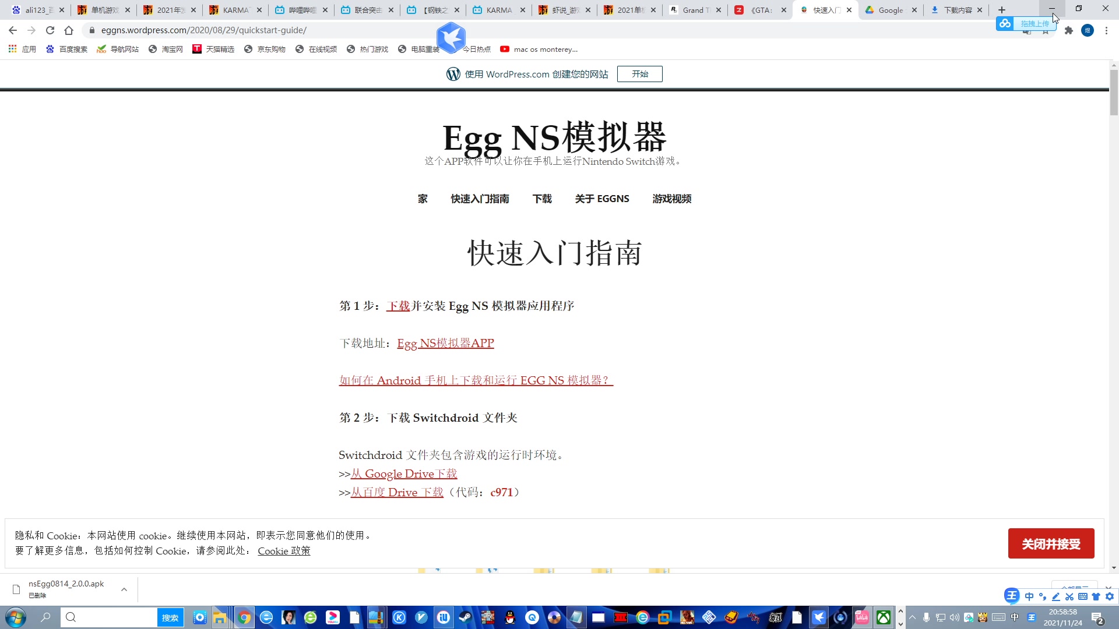Click the taskbar magnifier search icon
Image resolution: width=1119 pixels, height=629 pixels.
pos(45,617)
